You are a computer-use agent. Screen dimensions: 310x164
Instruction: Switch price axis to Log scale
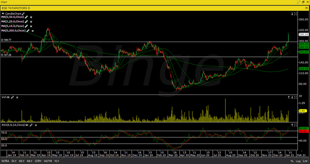click(x=298, y=161)
